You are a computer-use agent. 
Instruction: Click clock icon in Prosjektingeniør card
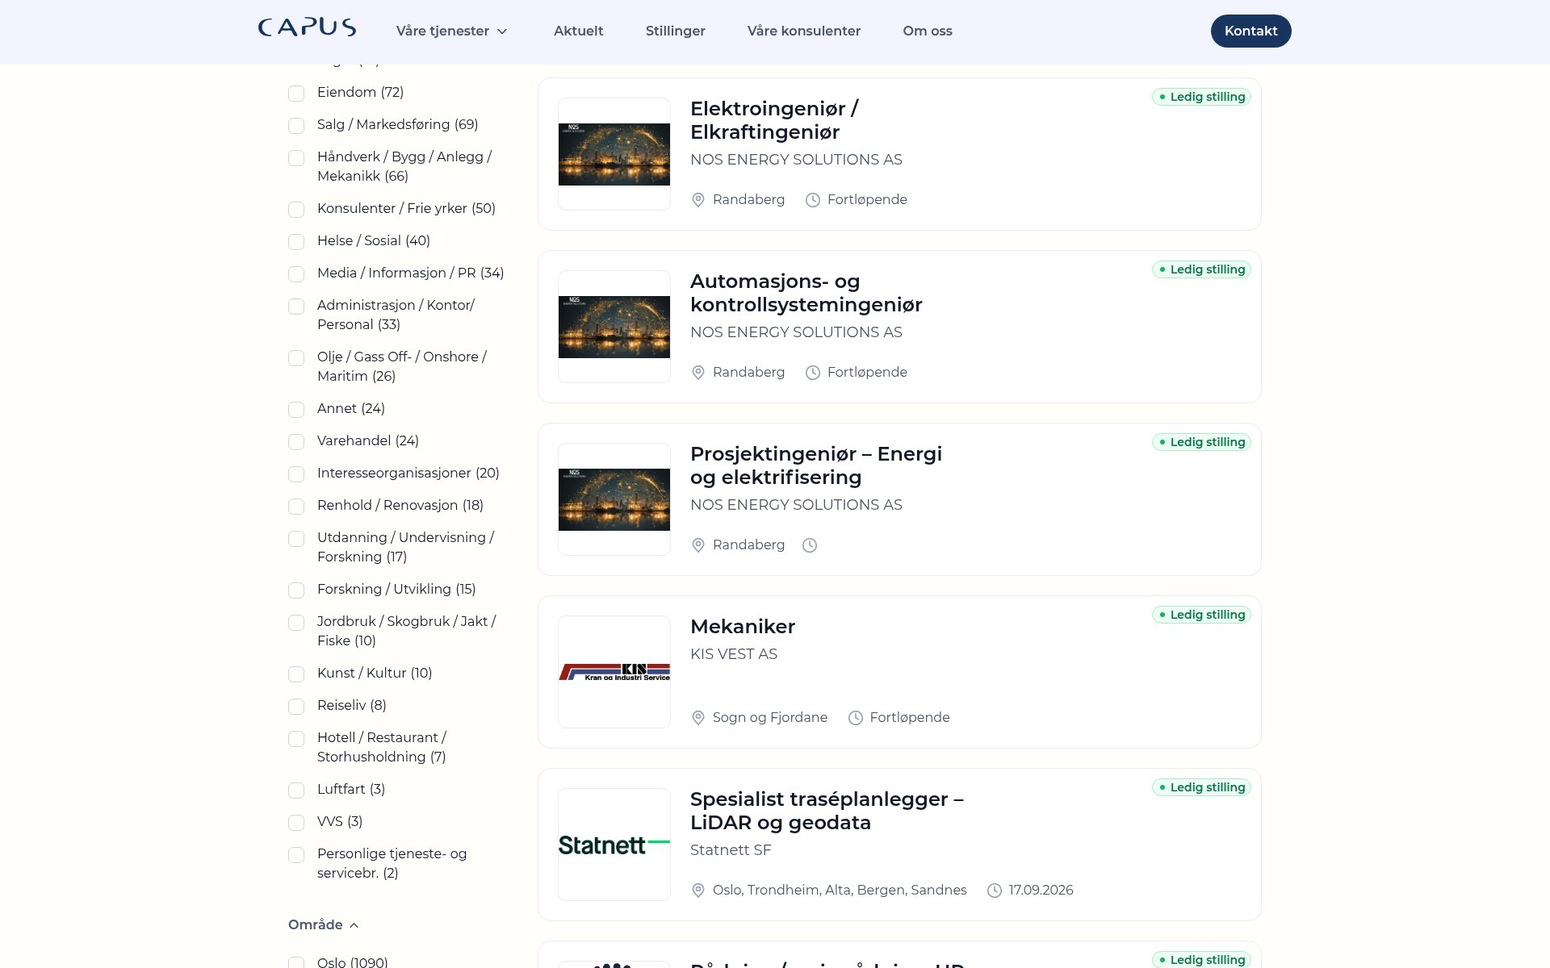810,545
